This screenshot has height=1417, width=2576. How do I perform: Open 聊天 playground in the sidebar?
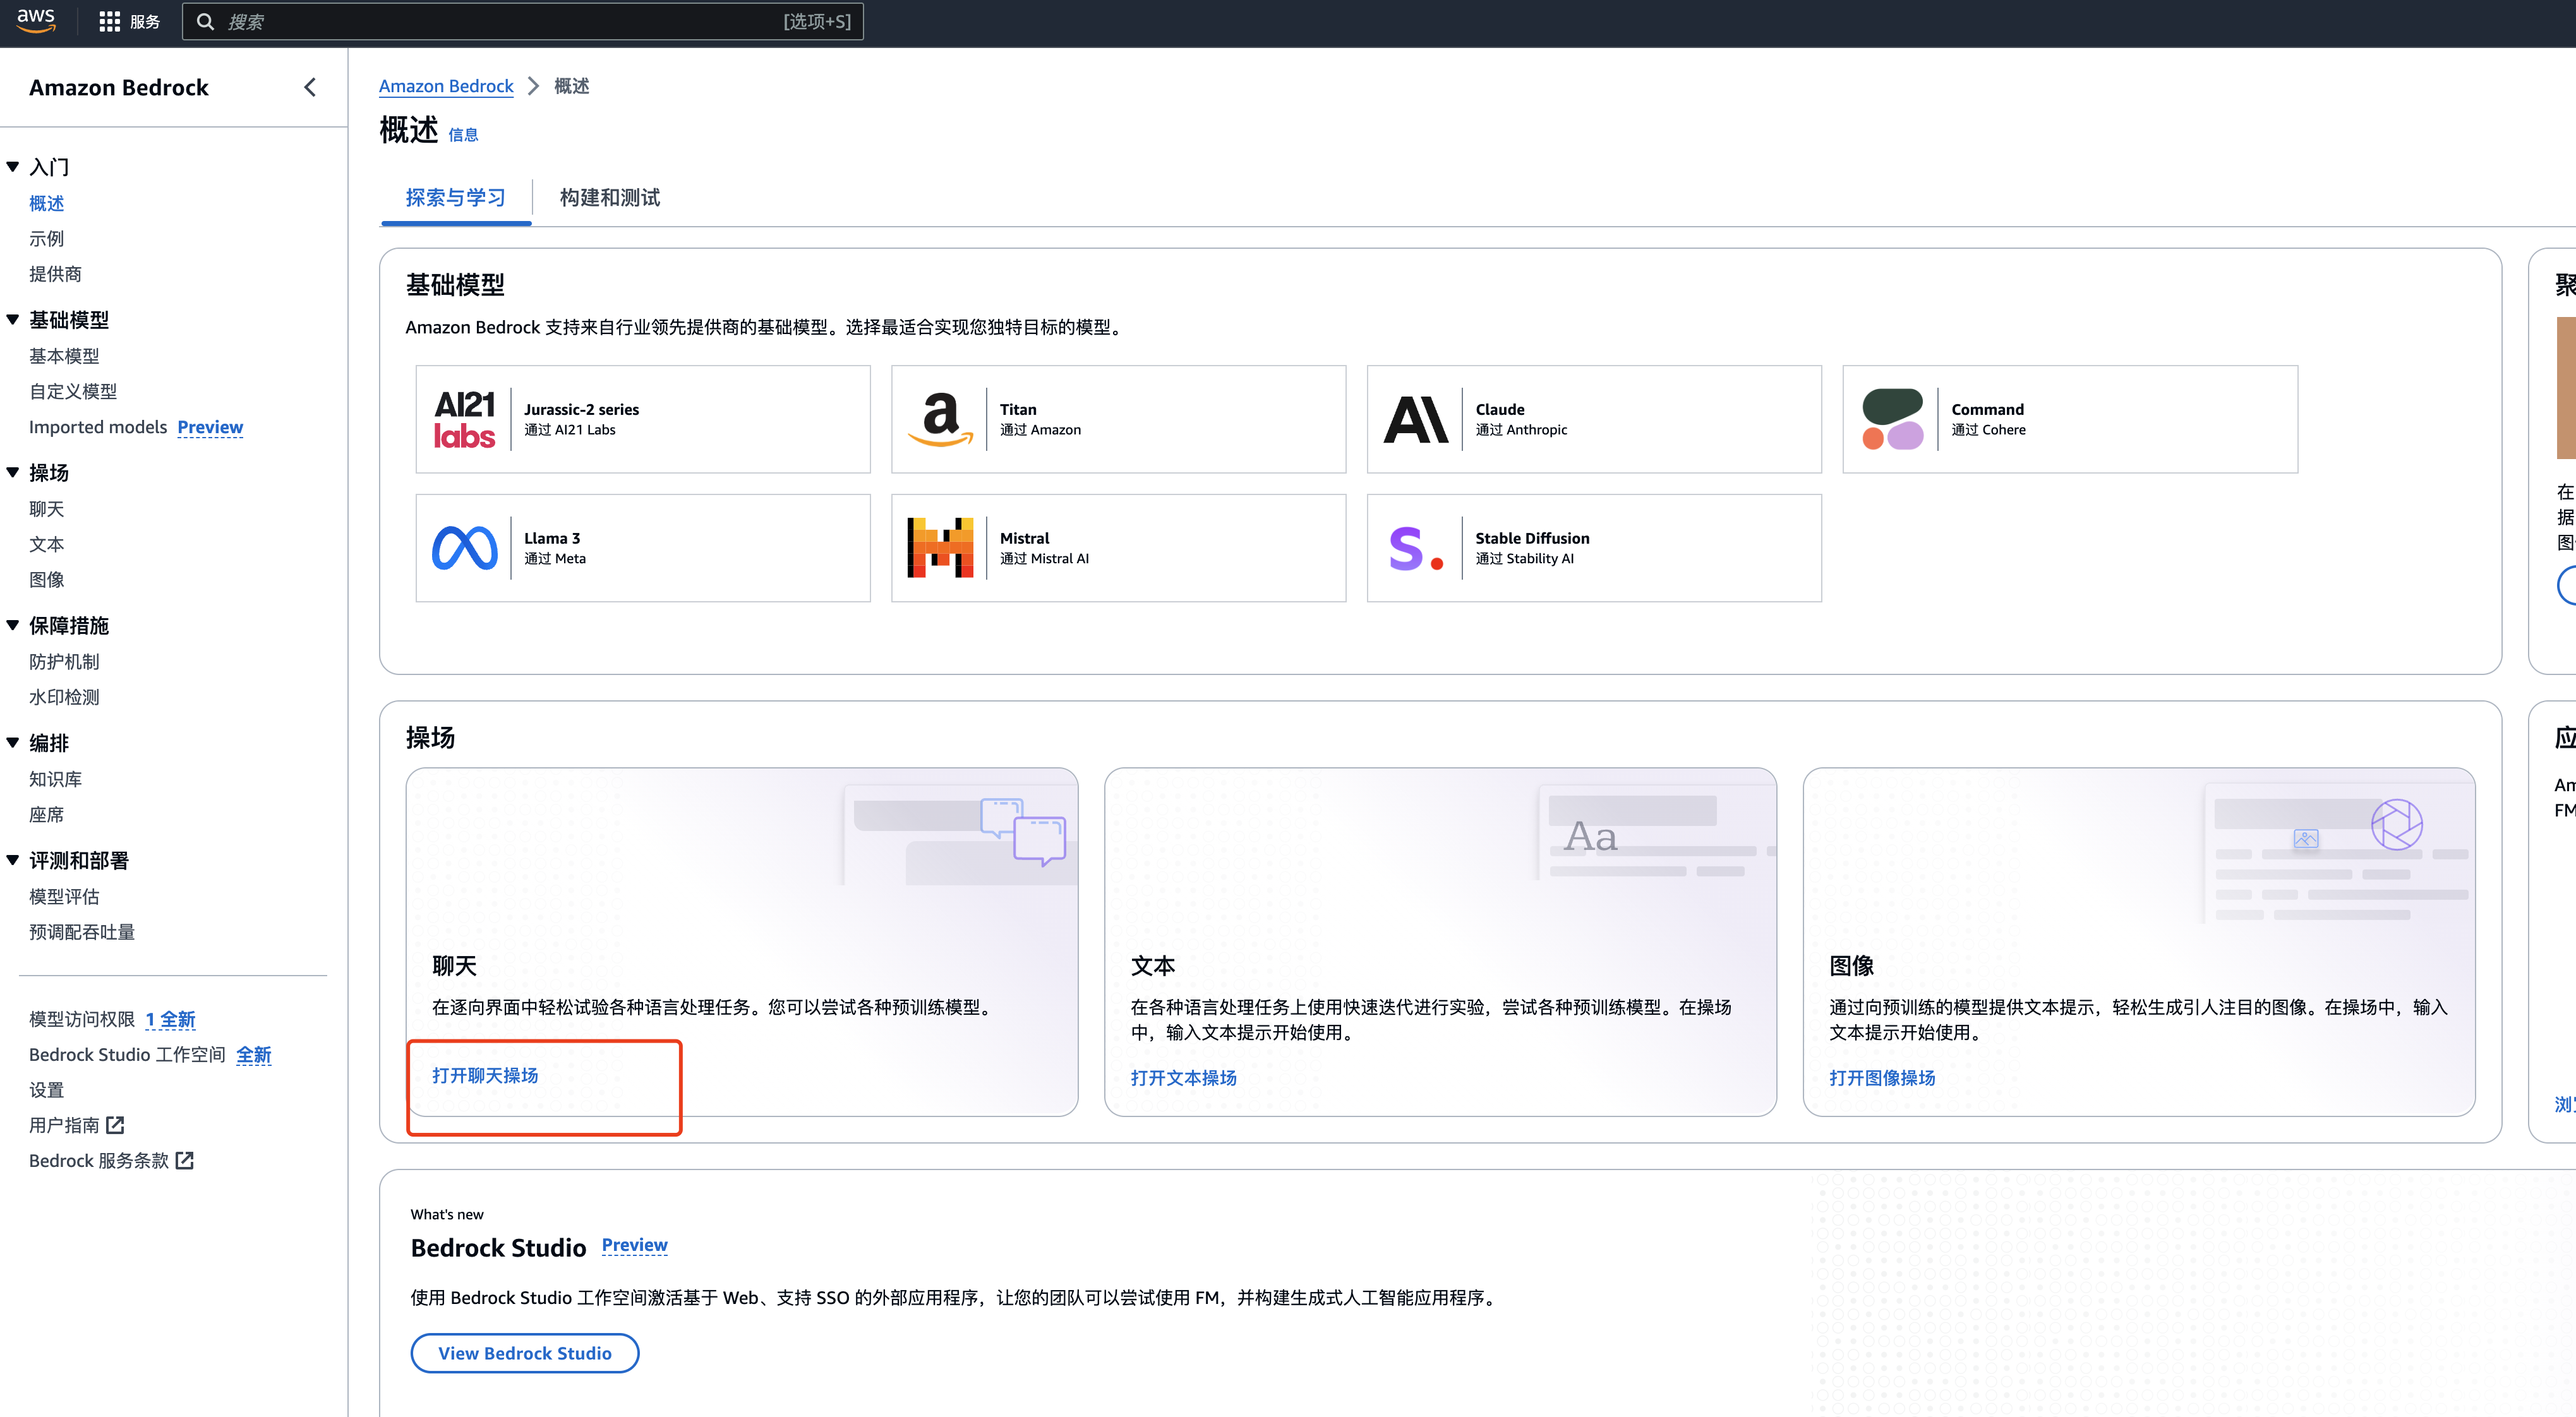(x=47, y=509)
